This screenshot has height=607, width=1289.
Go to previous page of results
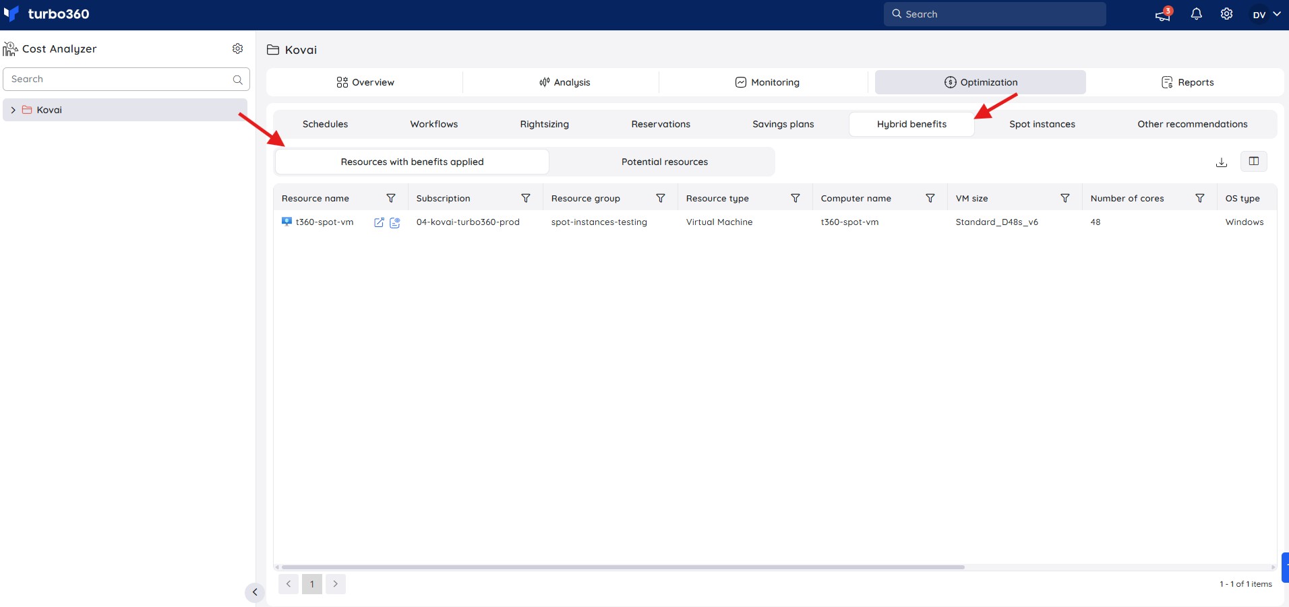289,584
